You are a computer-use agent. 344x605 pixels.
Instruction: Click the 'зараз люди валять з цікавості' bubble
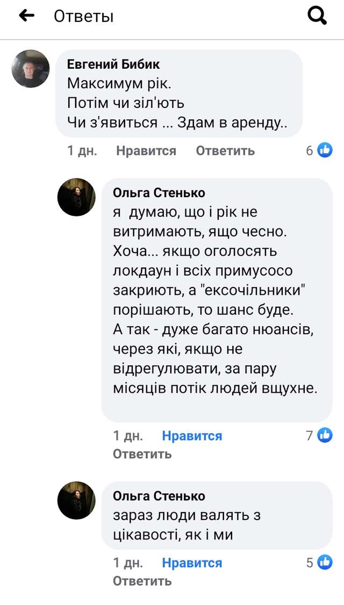[187, 525]
